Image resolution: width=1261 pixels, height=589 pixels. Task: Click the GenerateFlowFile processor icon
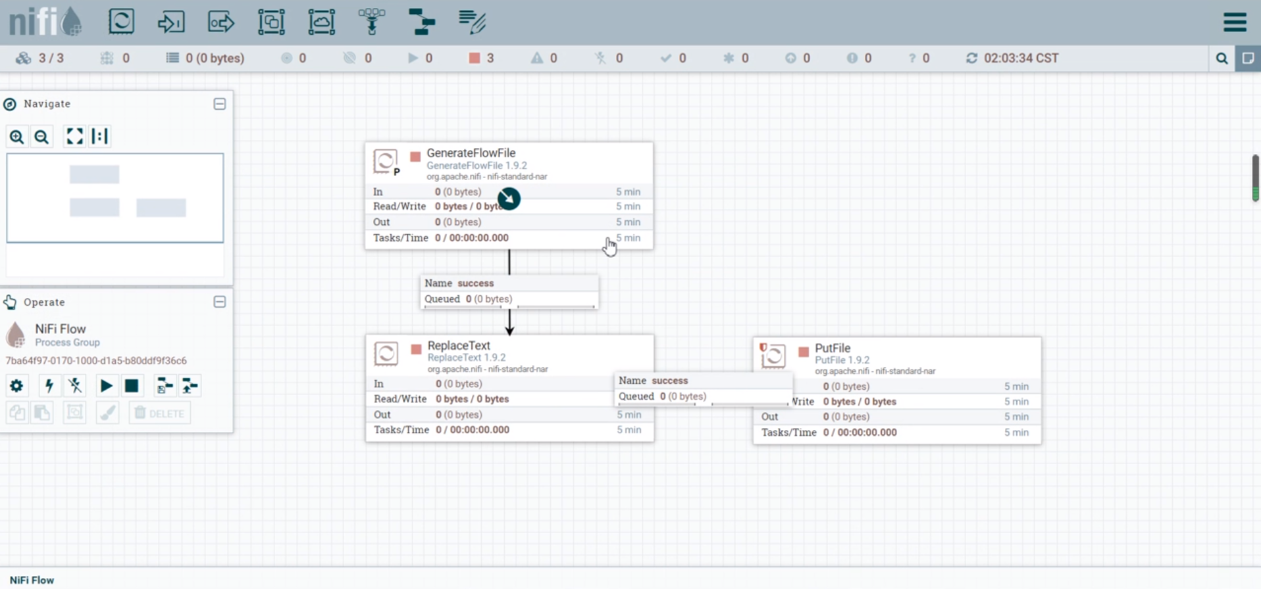tap(386, 162)
